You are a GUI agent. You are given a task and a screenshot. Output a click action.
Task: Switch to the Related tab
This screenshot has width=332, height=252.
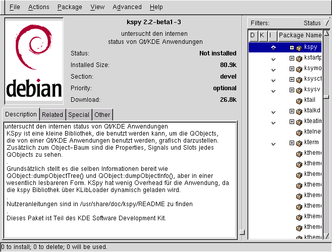tap(52, 114)
